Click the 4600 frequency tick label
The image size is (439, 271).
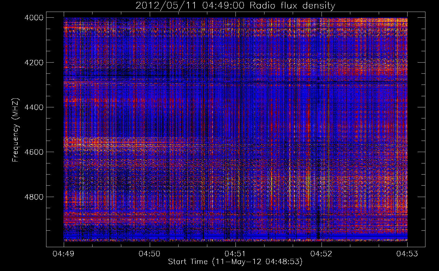[x=34, y=152]
